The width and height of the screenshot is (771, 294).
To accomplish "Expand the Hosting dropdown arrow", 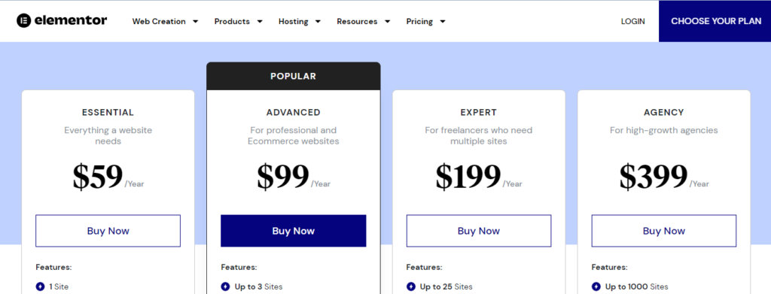I will (x=318, y=22).
